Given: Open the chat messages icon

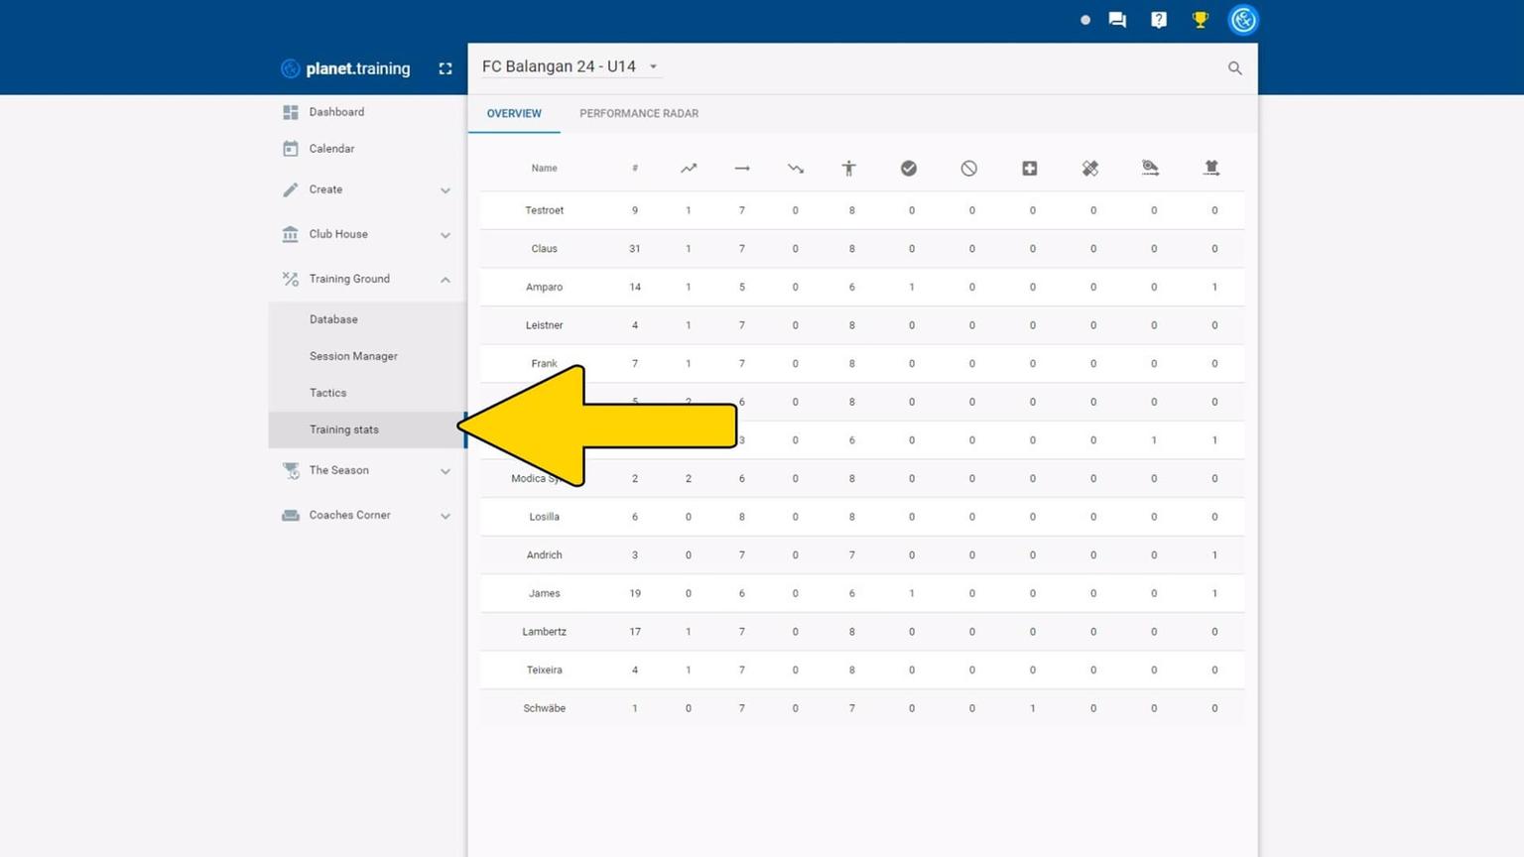Looking at the screenshot, I should click(1117, 20).
